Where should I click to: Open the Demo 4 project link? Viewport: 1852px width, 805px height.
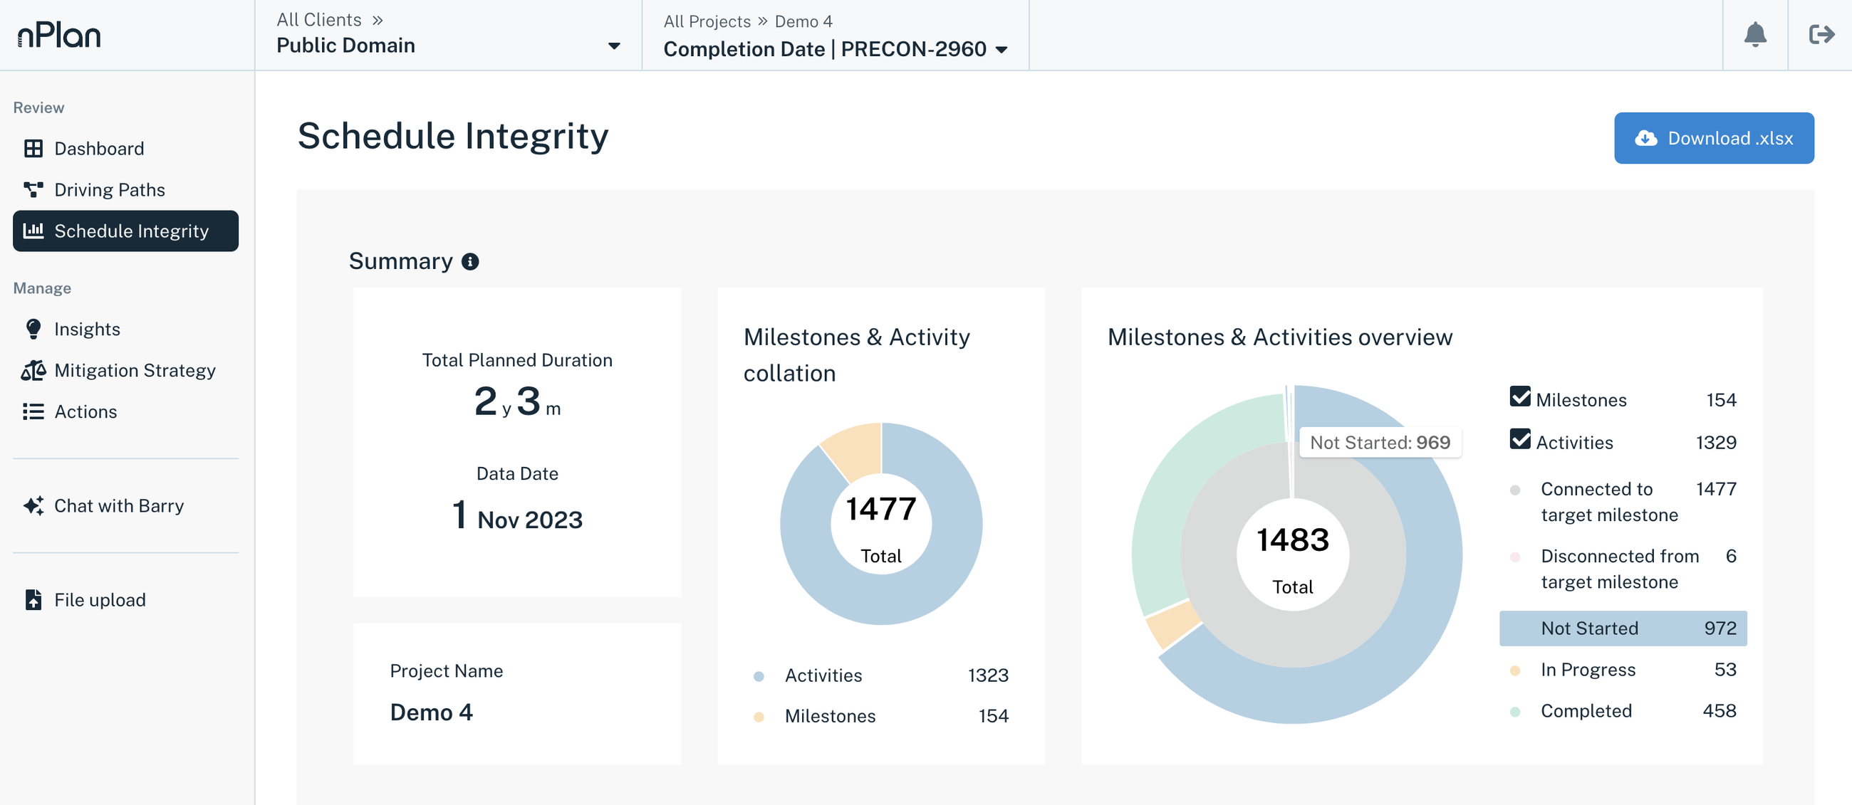(803, 21)
